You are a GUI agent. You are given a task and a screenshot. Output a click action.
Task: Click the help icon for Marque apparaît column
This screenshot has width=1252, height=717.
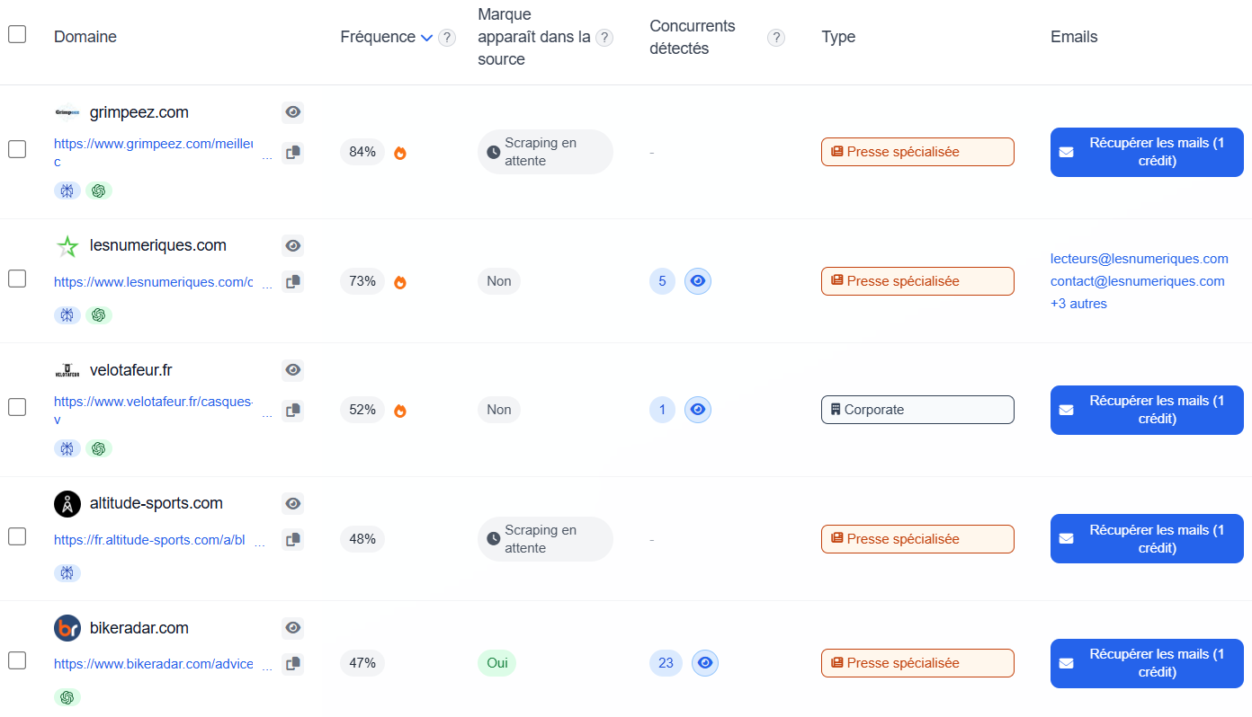pyautogui.click(x=604, y=38)
